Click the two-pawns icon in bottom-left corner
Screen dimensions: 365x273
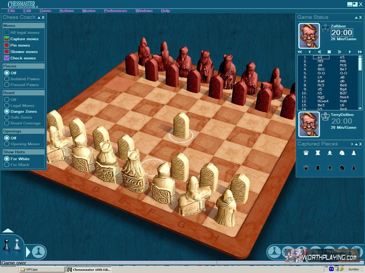point(11,245)
